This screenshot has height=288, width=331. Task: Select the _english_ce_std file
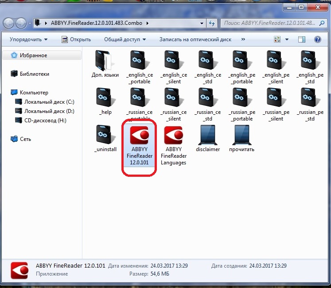click(x=208, y=67)
